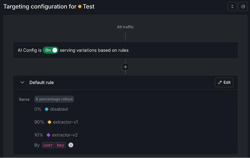Add a rule with the plus button
This screenshot has width=250, height=158.
click(125, 67)
